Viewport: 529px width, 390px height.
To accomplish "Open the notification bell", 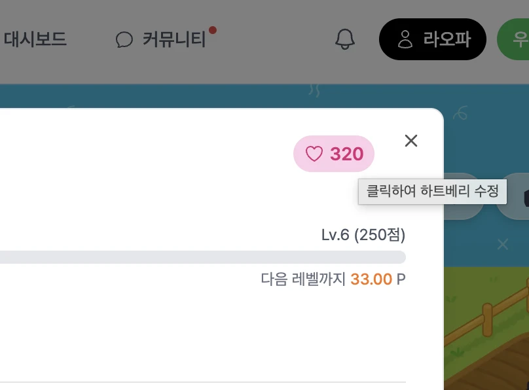I will 344,39.
